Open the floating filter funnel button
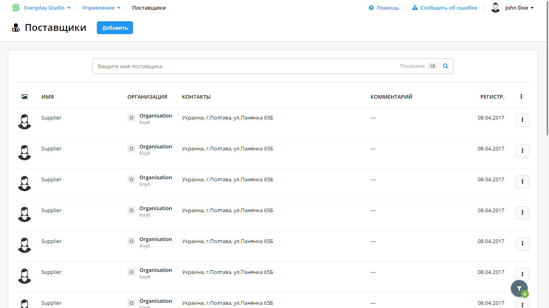The width and height of the screenshot is (549, 308). (x=519, y=288)
